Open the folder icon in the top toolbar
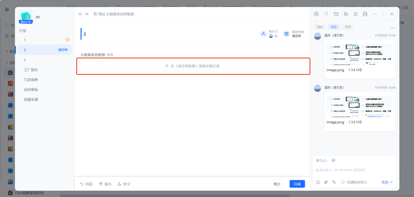This screenshot has width=414, height=197. click(x=336, y=14)
